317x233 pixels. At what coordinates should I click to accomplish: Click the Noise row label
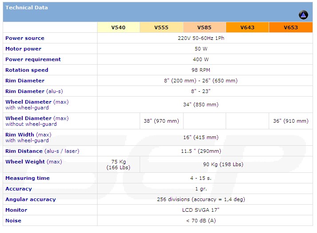(x=13, y=221)
